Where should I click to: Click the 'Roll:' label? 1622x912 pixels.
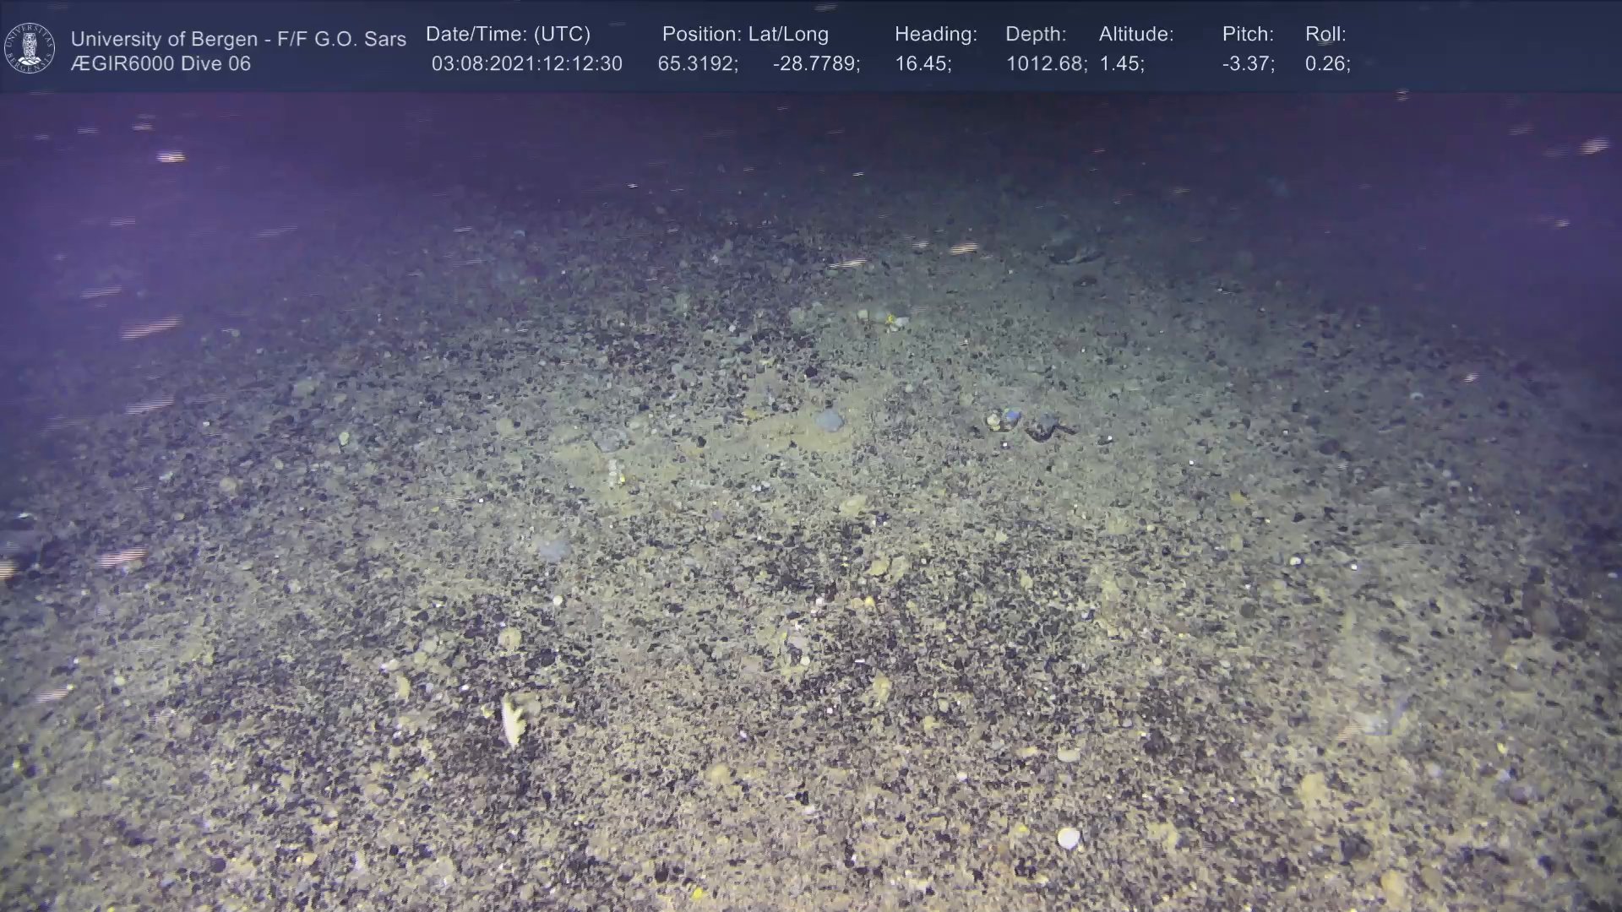point(1325,35)
